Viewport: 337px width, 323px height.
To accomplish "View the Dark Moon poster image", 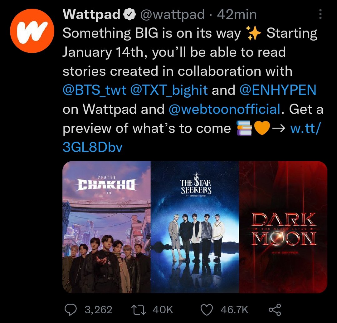I will pos(283,227).
